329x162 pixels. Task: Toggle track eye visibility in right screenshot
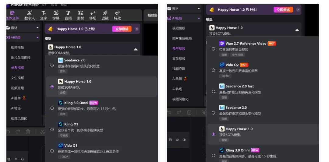[177, 140]
